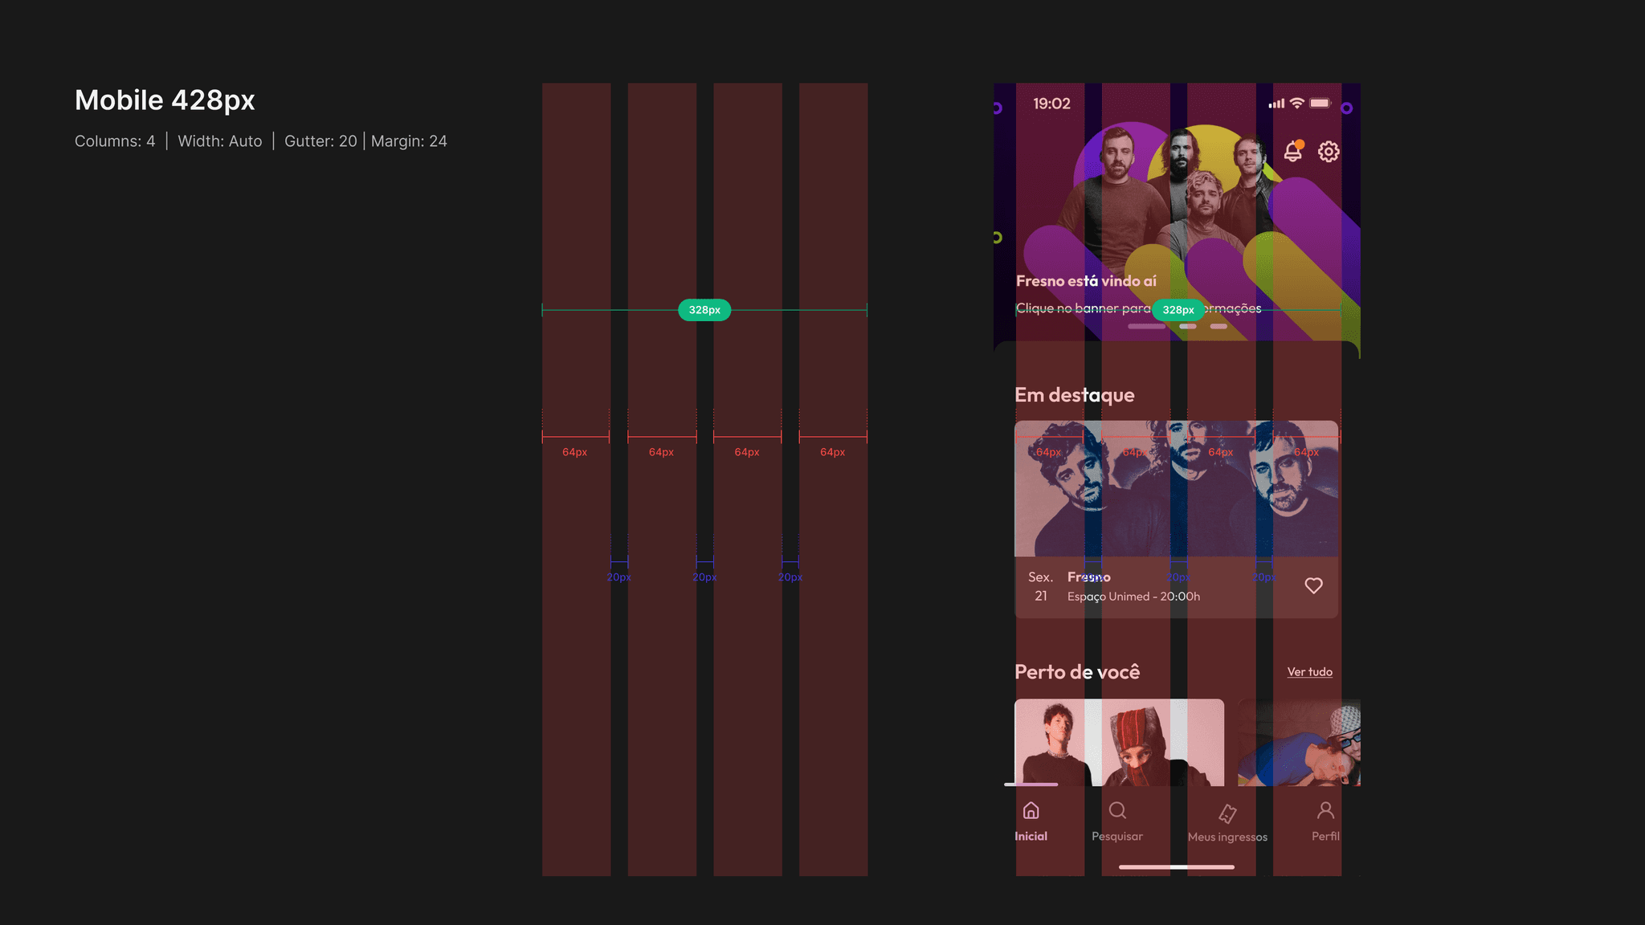Tap the Wi-Fi status bar icon
Viewport: 1645px width, 925px height.
point(1296,104)
